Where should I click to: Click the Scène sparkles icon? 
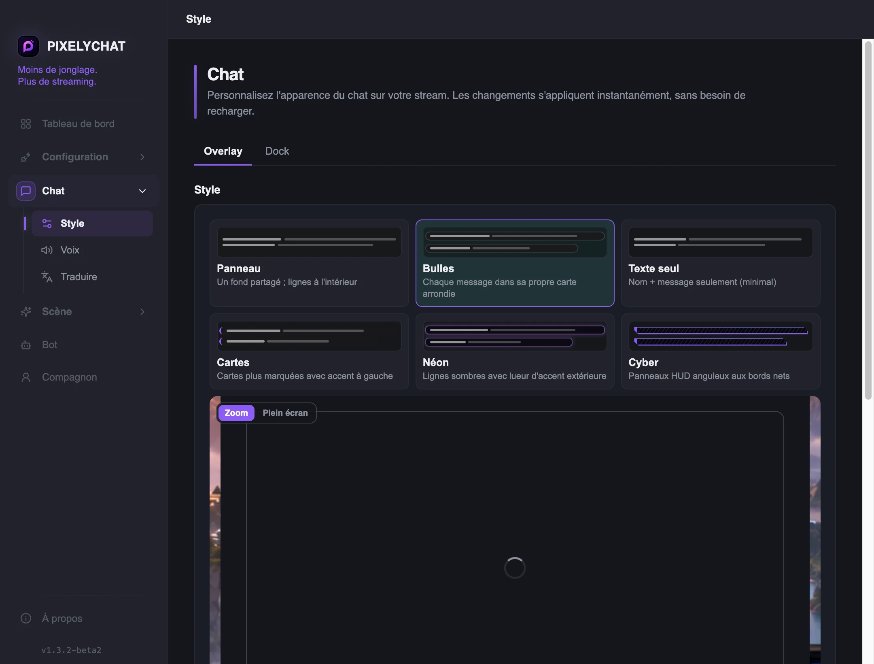click(x=26, y=312)
